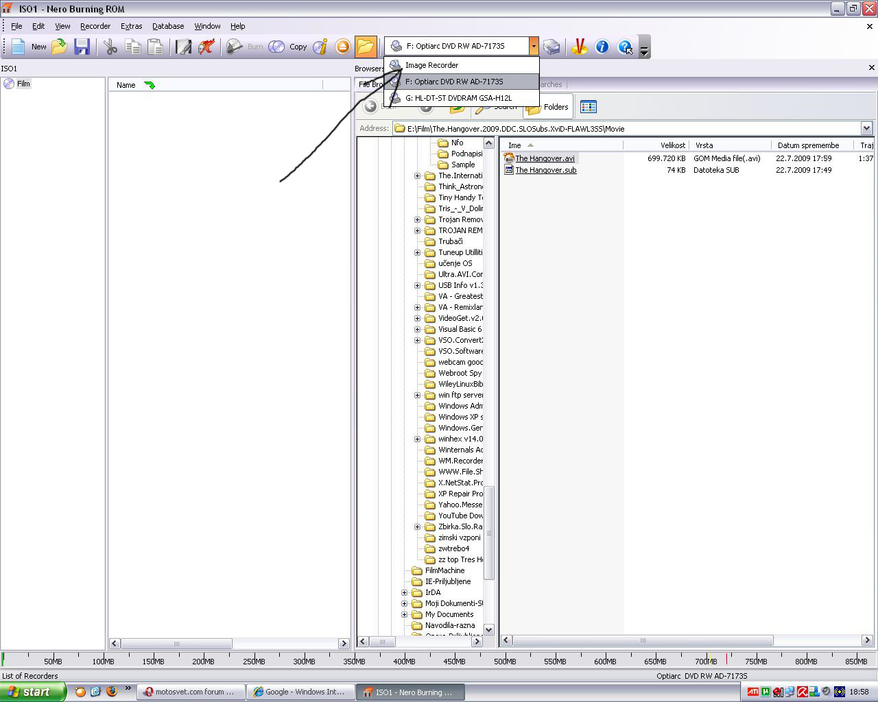Click the blue info icon in toolbar
The width and height of the screenshot is (878, 702).
point(602,47)
